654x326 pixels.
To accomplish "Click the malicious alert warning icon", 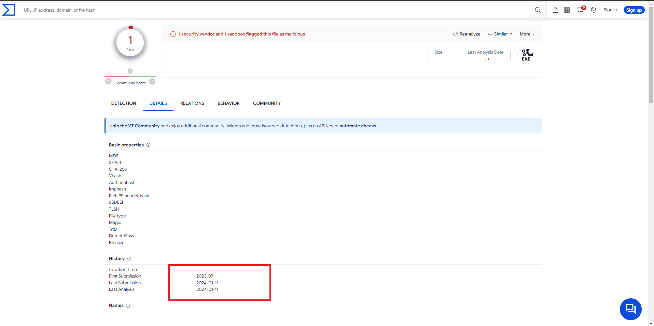I will [173, 34].
